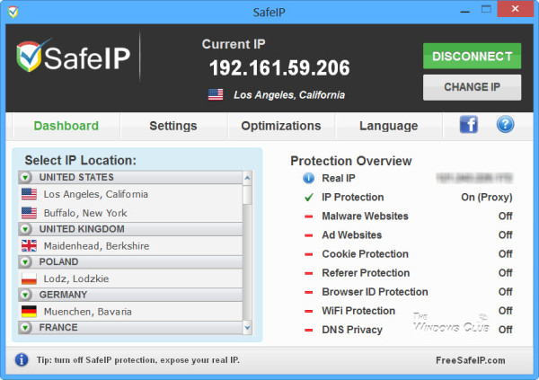The image size is (539, 380).
Task: Collapse the France group
Action: [x=25, y=327]
